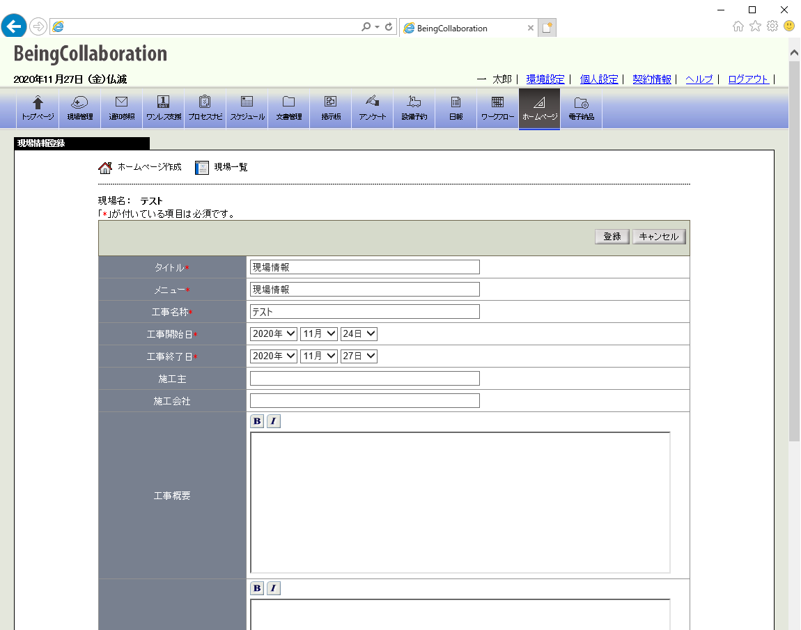Click browser home icon
The width and height of the screenshot is (801, 630).
point(738,26)
